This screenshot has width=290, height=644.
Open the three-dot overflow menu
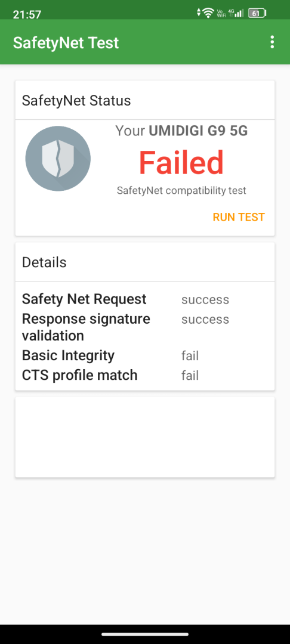point(272,42)
